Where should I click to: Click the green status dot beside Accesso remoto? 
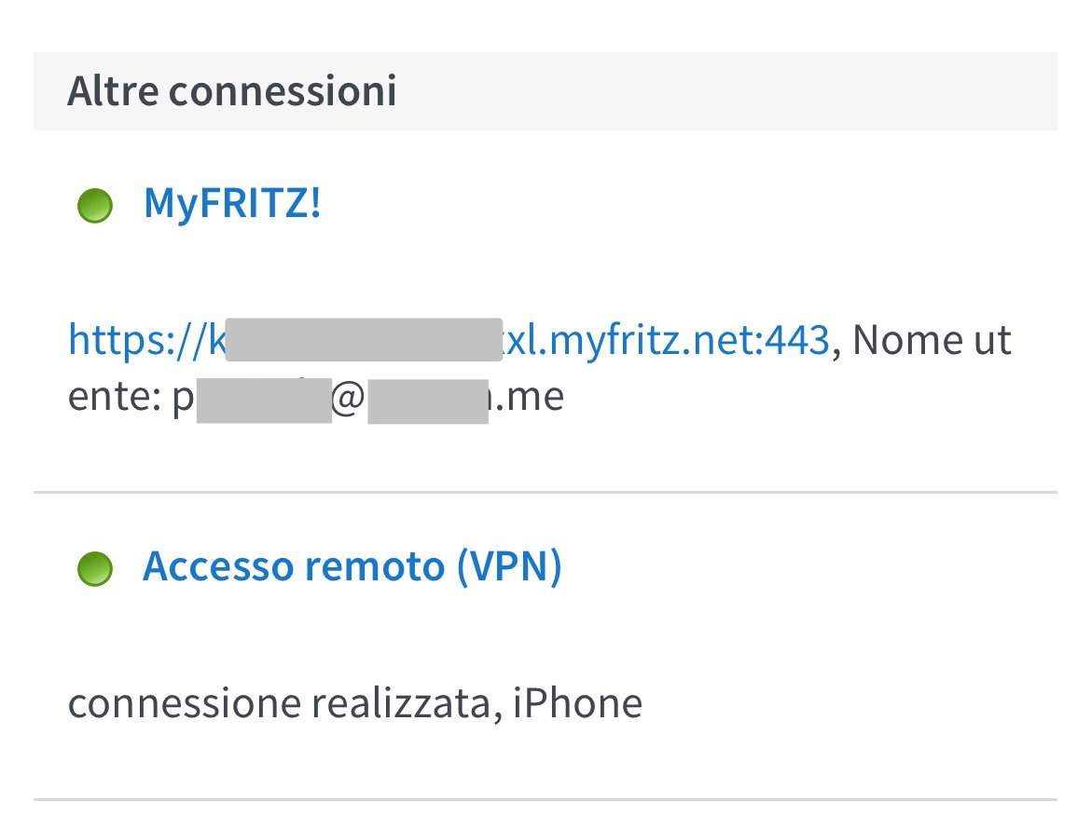94,569
